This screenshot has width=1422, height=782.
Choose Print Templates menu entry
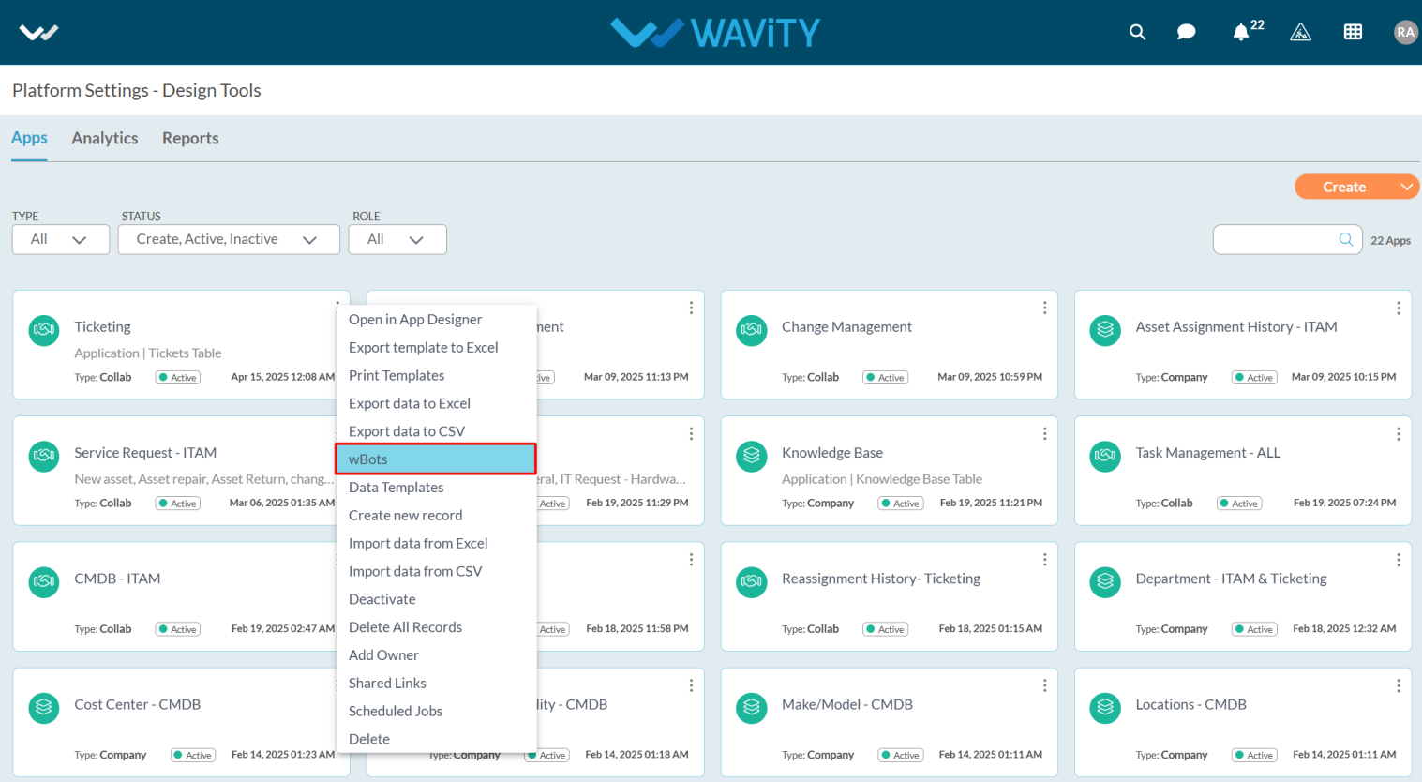pos(397,375)
